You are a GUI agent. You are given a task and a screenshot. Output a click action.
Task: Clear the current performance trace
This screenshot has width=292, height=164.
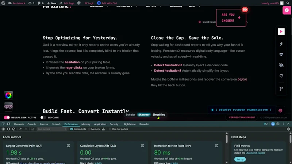click(x=14, y=129)
